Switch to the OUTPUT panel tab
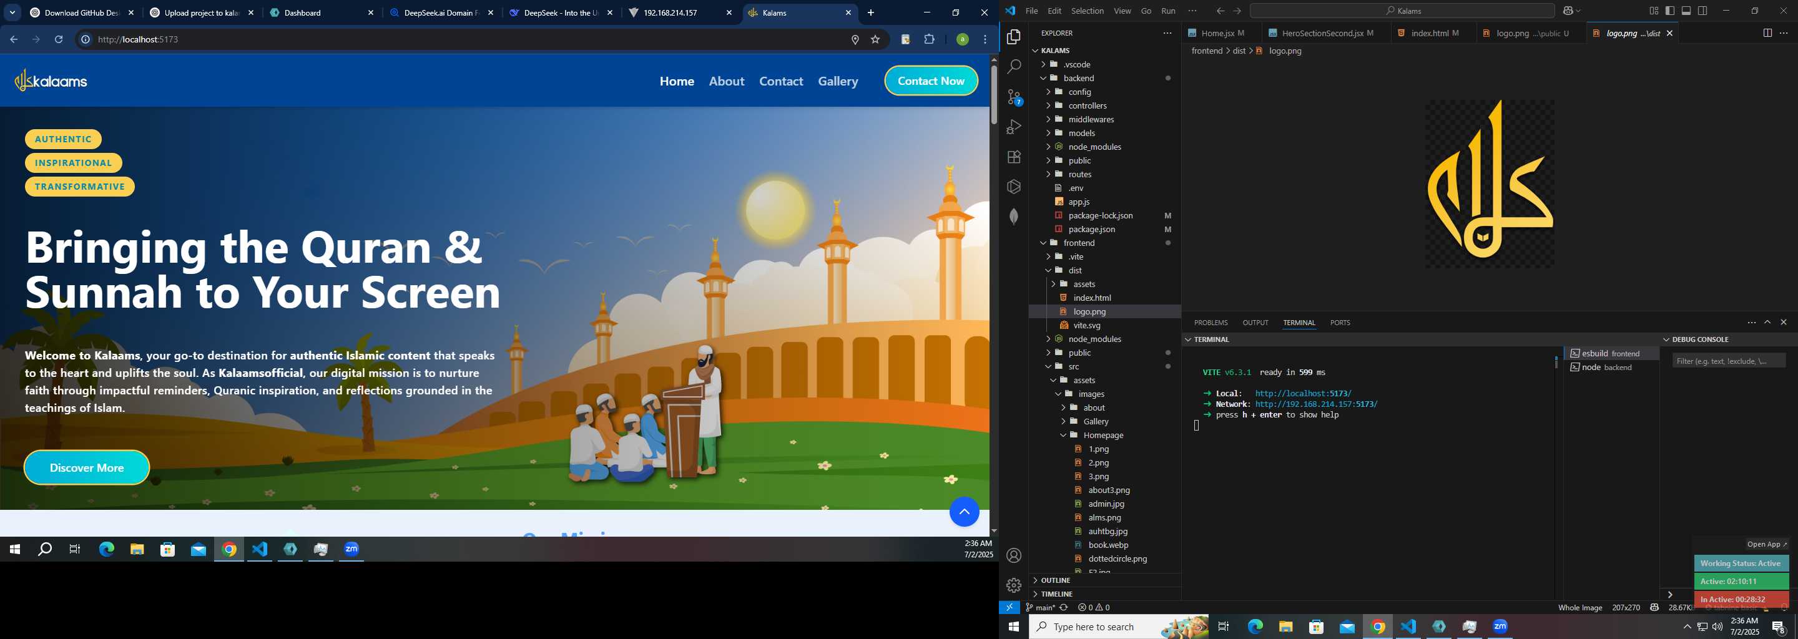Screen dimensions: 1798x639 coord(1255,323)
